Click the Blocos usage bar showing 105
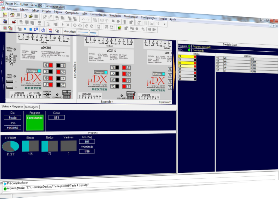This screenshot has height=199, width=279. point(30,146)
